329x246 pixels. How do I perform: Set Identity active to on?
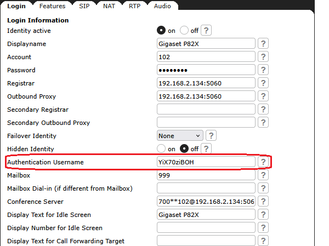click(x=162, y=31)
